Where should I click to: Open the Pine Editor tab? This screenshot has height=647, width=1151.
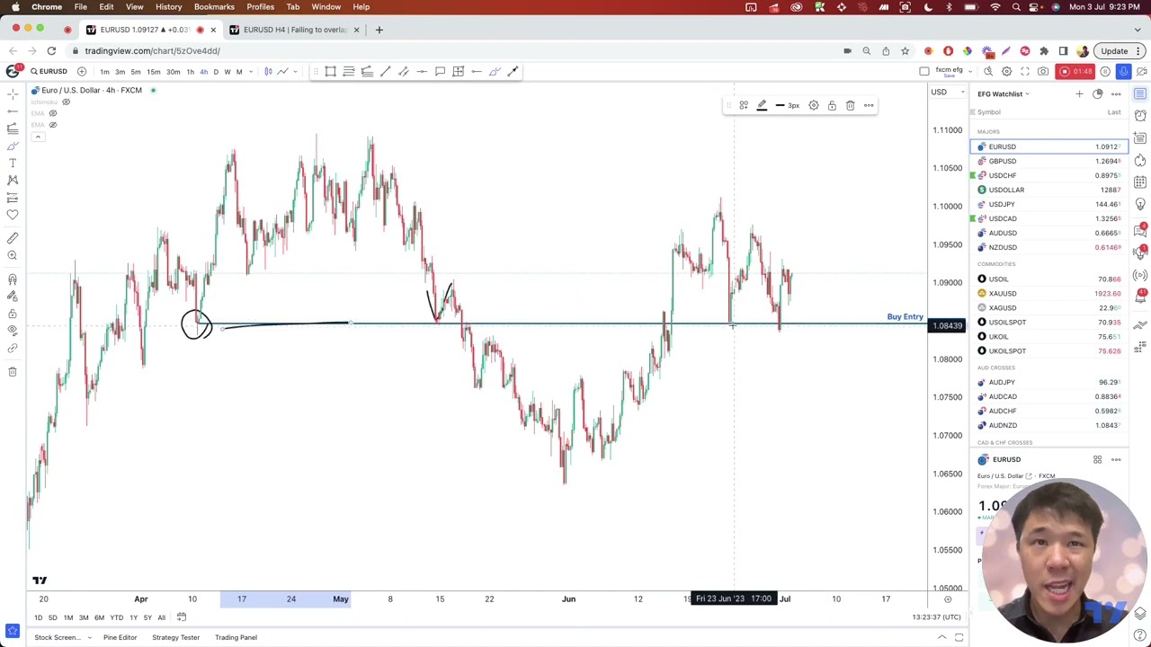[x=120, y=637]
